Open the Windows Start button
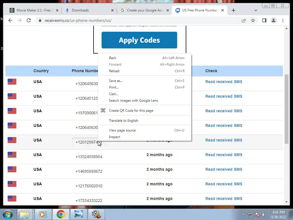The height and width of the screenshot is (220, 293). (x=8, y=214)
